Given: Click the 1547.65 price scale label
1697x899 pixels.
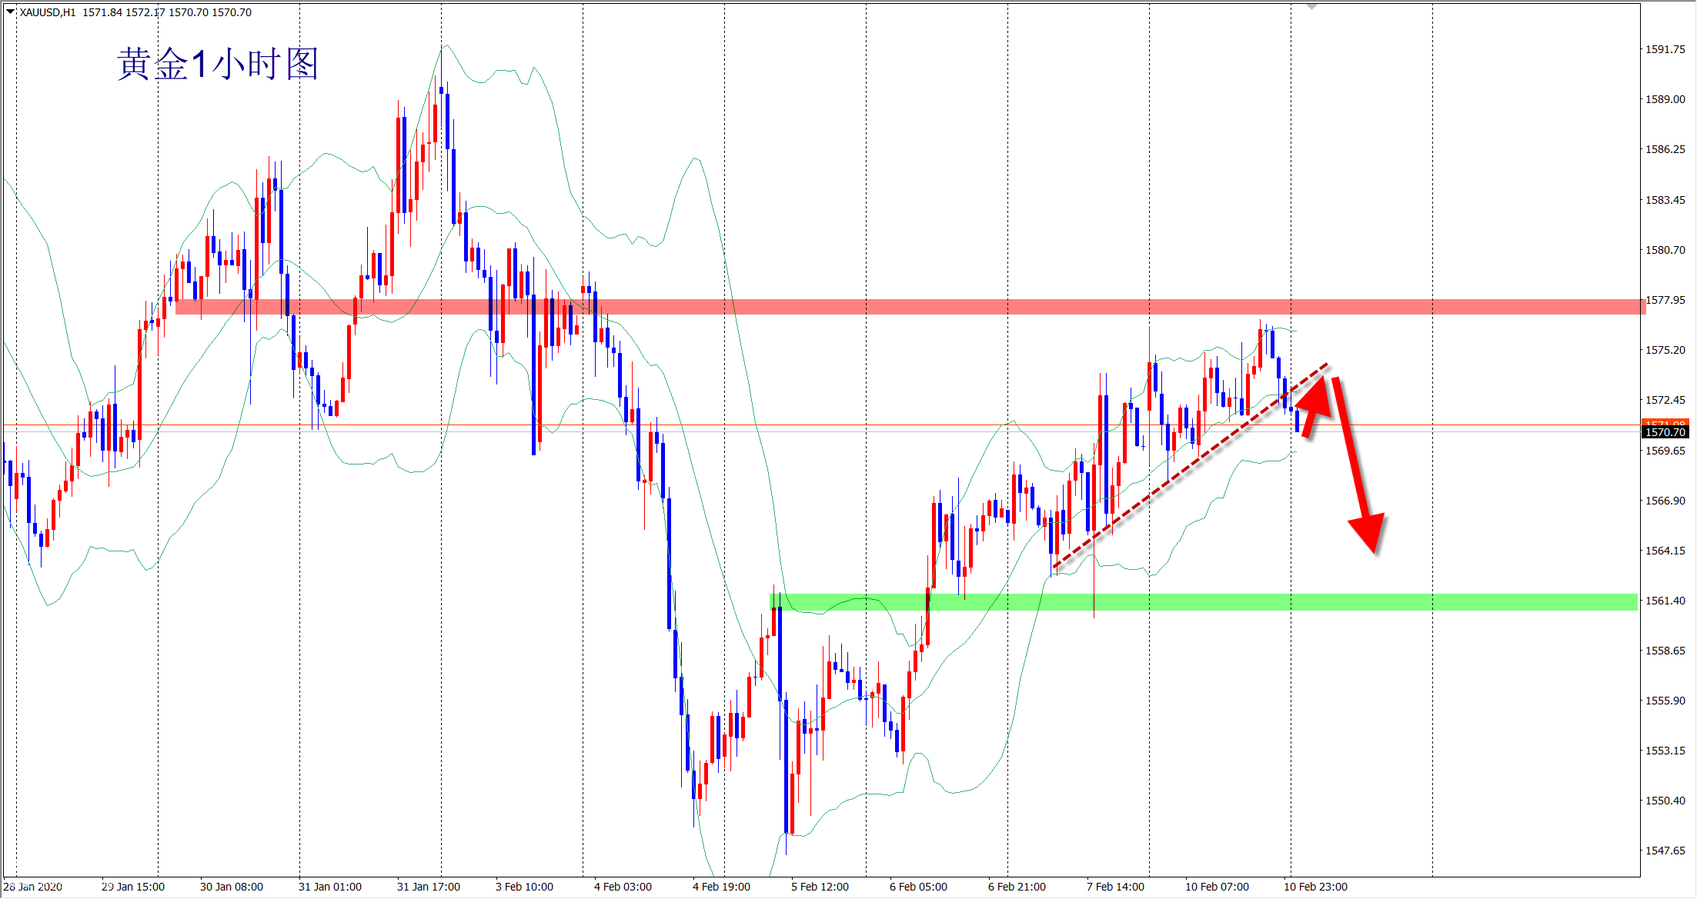Looking at the screenshot, I should tap(1665, 851).
